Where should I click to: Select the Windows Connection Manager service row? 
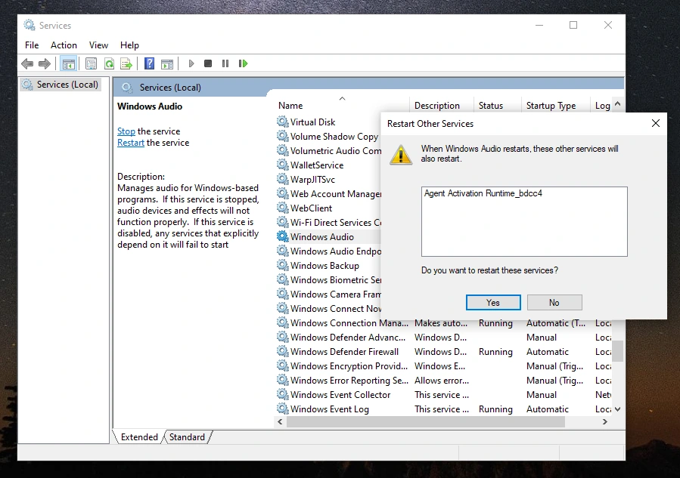(444, 322)
